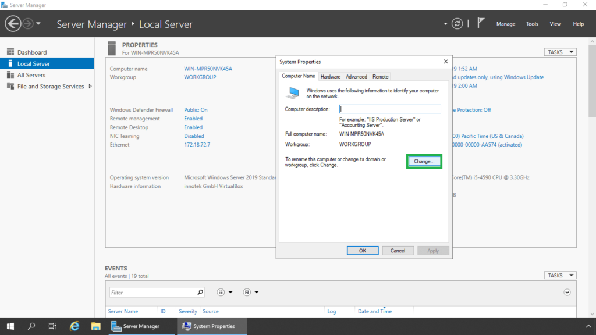Sort events by Server Name column
The image size is (596, 335).
pyautogui.click(x=123, y=312)
